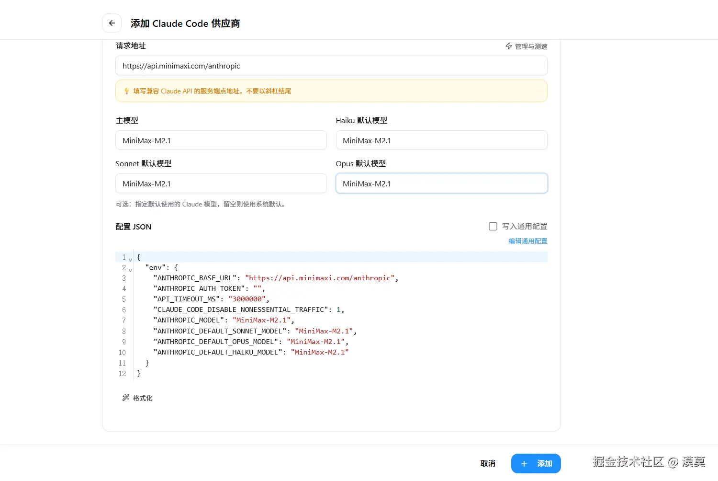Image resolution: width=718 pixels, height=481 pixels.
Task: Enable the 写入通用配置 checkbox
Action: 493,226
